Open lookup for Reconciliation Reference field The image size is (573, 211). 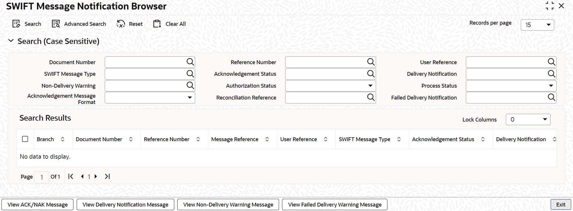[x=371, y=97]
